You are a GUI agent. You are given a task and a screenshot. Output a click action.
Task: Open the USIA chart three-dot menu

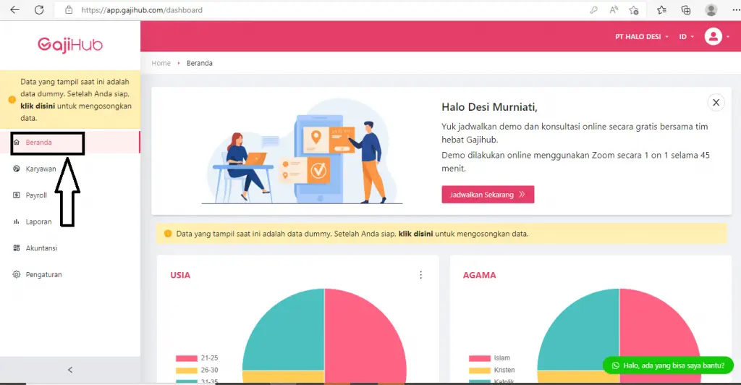click(x=420, y=275)
